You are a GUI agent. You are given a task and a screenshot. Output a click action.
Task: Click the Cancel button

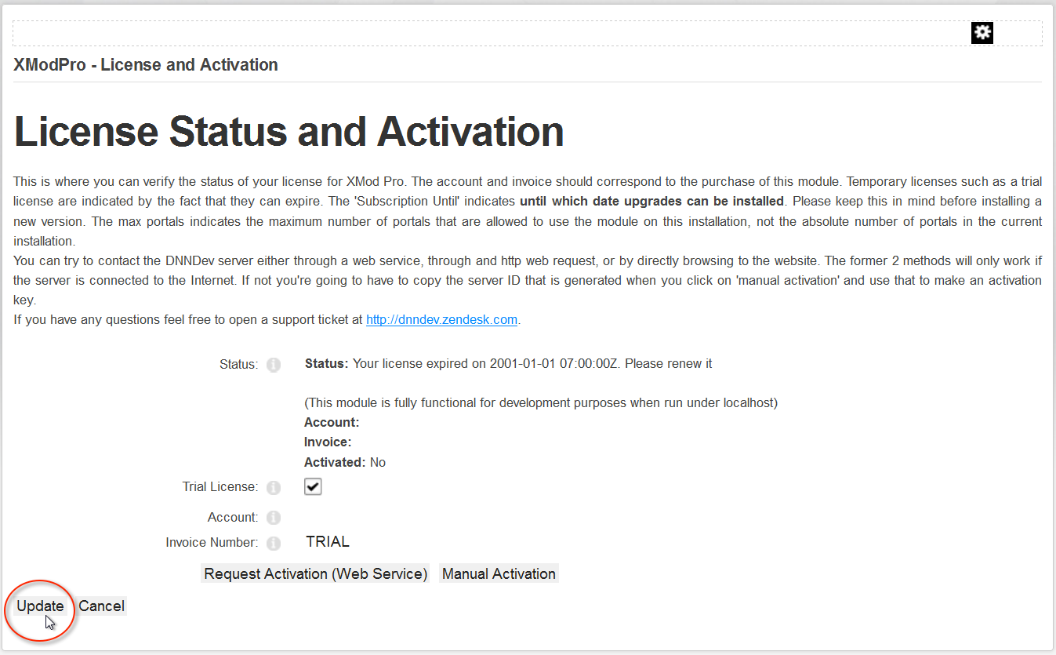click(101, 606)
